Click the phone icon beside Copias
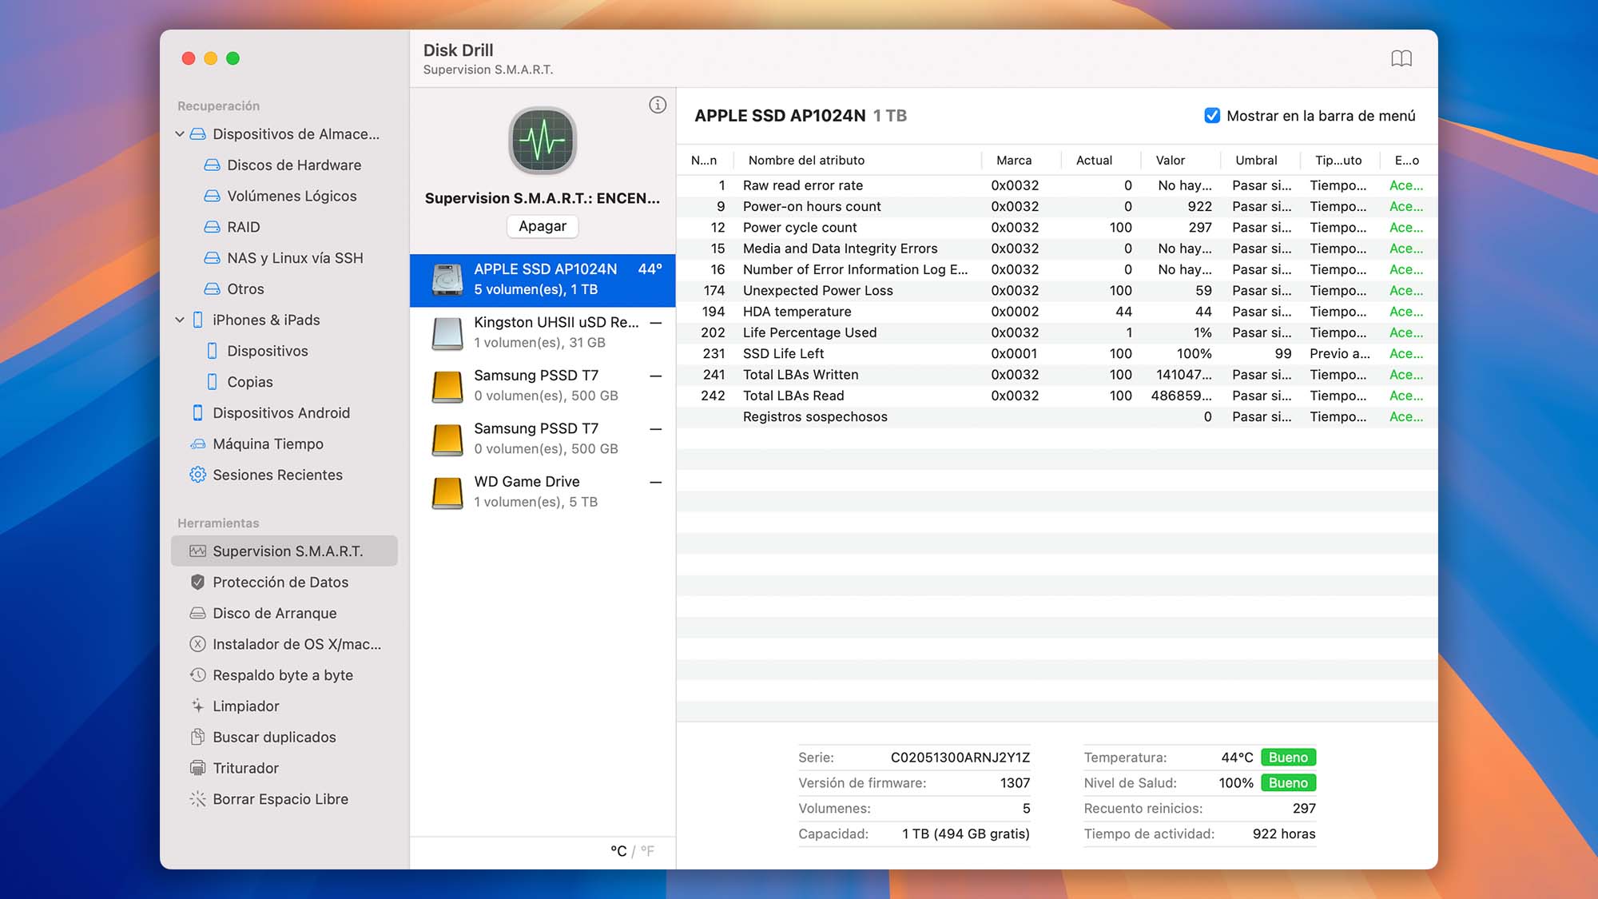The height and width of the screenshot is (899, 1598). [x=212, y=382]
